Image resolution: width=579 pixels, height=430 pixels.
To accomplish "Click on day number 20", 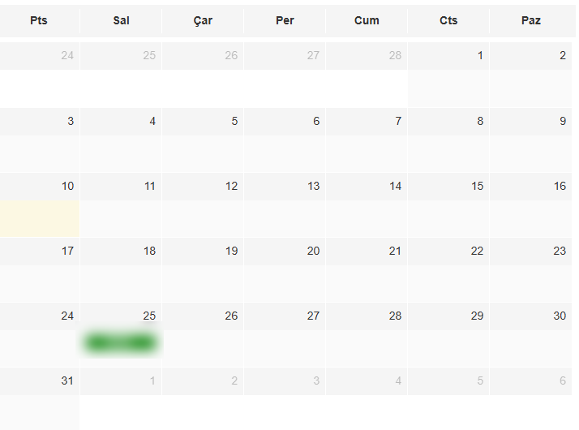I will pos(313,251).
